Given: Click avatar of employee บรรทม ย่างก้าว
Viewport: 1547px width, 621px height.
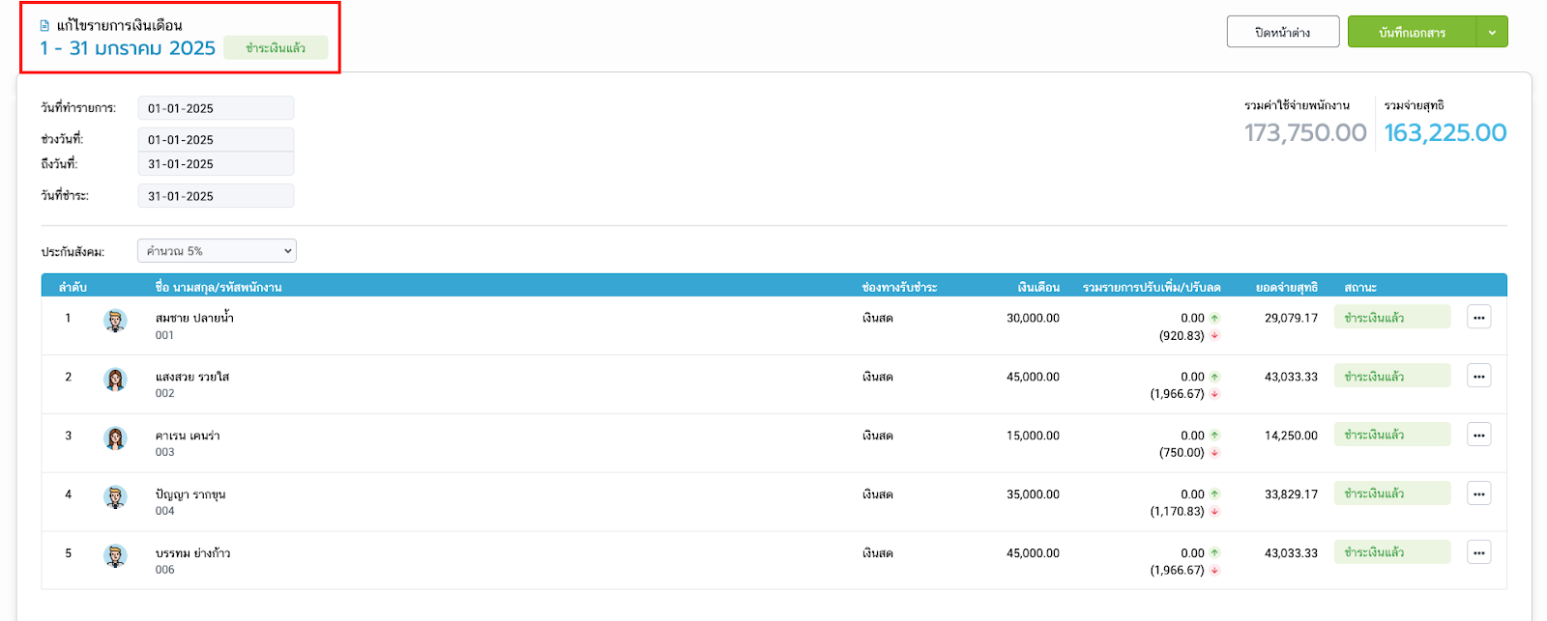Looking at the screenshot, I should pyautogui.click(x=115, y=557).
